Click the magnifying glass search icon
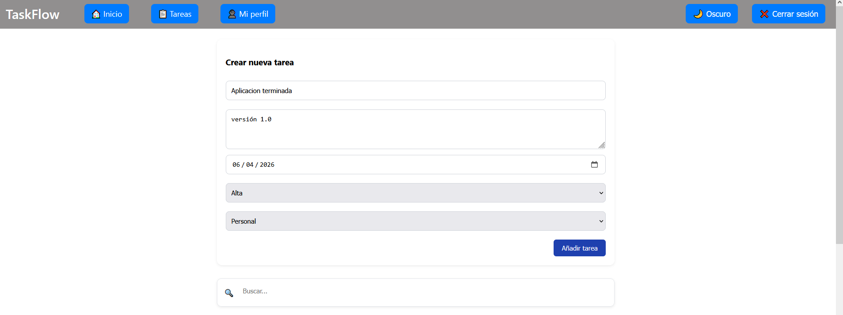The width and height of the screenshot is (843, 315). click(229, 293)
